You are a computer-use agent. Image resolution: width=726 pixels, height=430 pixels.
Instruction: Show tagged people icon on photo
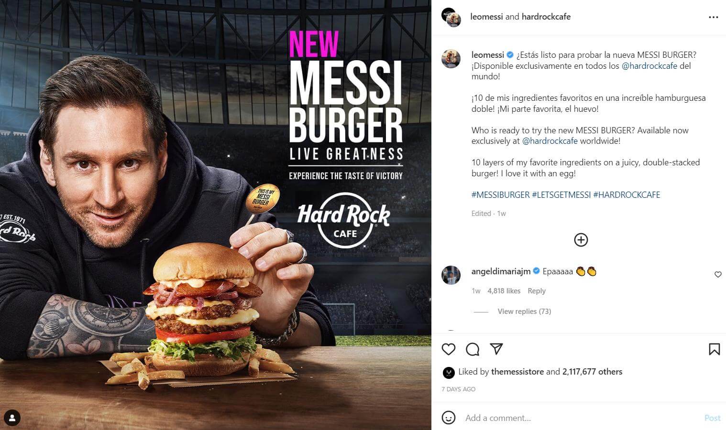[12, 418]
